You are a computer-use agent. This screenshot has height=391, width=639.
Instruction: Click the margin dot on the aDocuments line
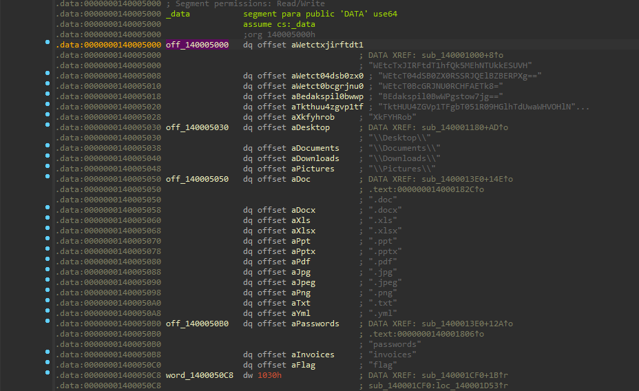pyautogui.click(x=47, y=148)
